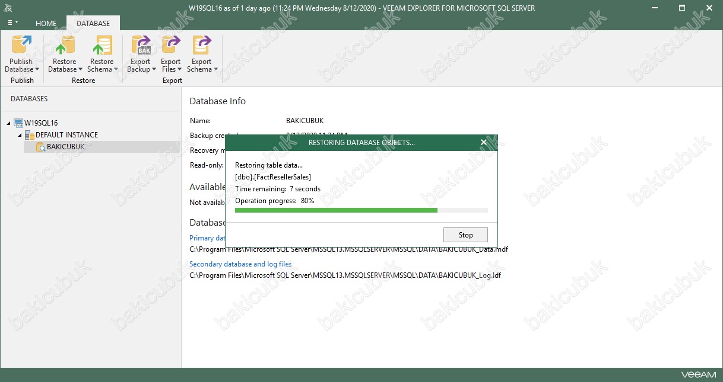The width and height of the screenshot is (723, 382).
Task: Click the Restore Database icon
Action: (64, 45)
